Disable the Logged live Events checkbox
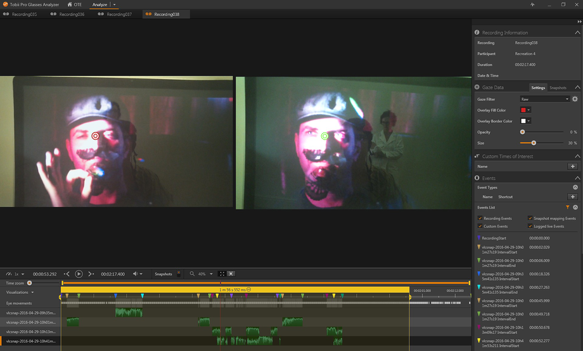Screen dimensions: 583x351 [530, 226]
